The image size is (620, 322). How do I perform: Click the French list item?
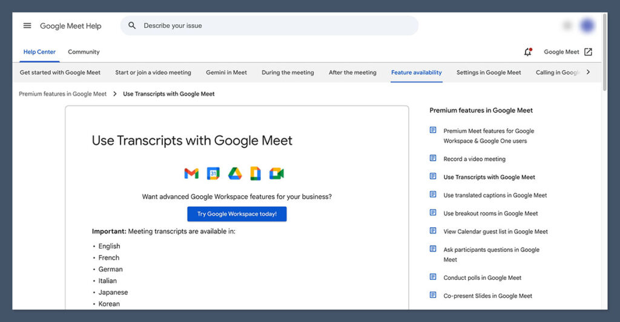pyautogui.click(x=109, y=258)
